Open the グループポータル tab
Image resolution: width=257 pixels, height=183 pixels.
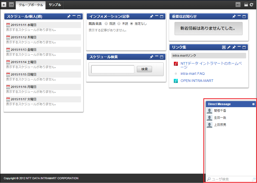point(31,5)
